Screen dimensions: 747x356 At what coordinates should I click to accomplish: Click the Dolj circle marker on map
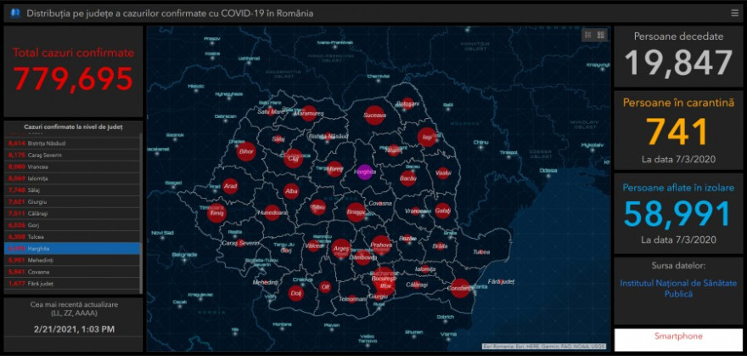[296, 292]
